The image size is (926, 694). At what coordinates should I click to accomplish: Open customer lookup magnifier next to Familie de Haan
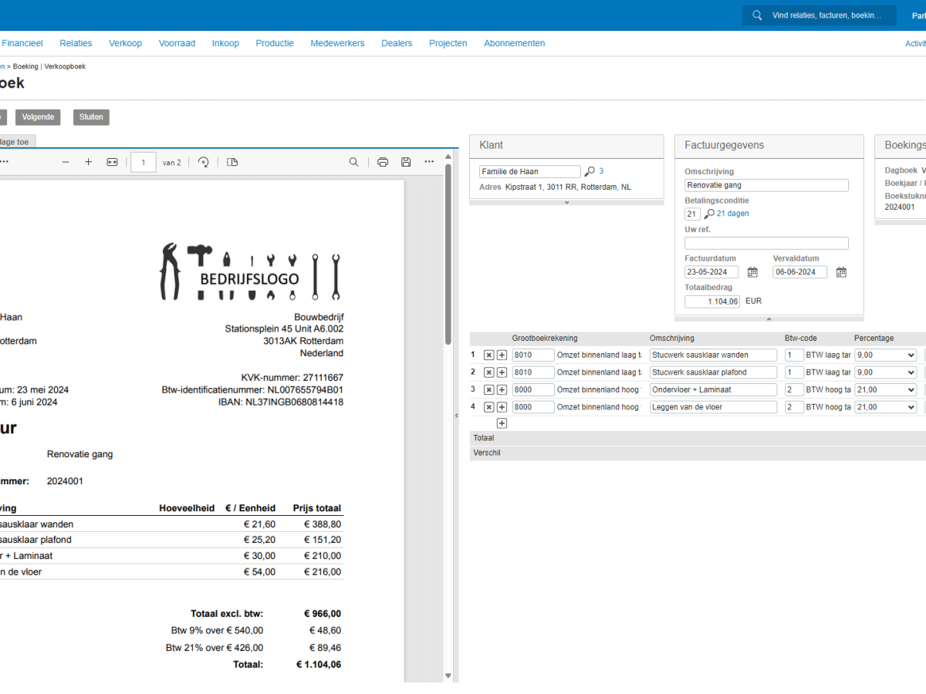click(590, 171)
